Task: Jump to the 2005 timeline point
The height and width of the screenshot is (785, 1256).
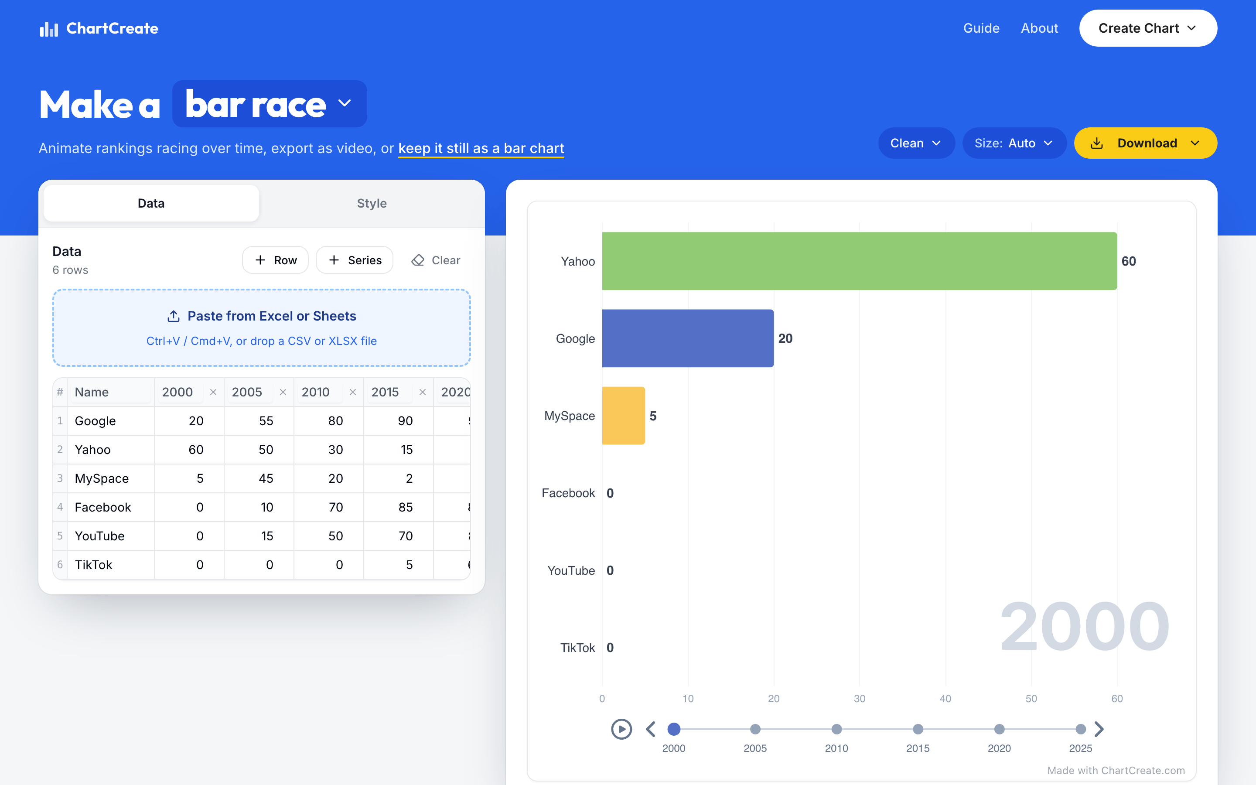Action: coord(755,729)
